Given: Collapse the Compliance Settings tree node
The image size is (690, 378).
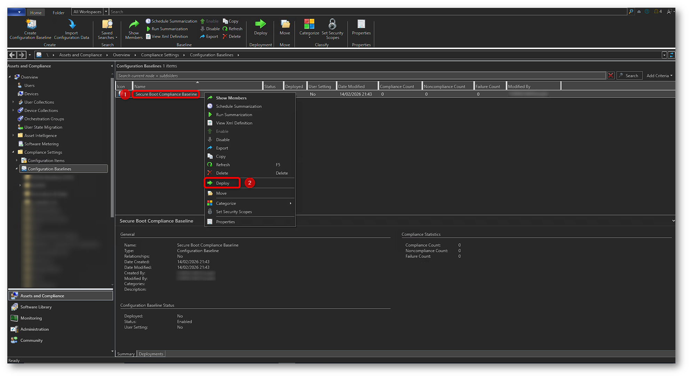Looking at the screenshot, I should click(x=13, y=152).
